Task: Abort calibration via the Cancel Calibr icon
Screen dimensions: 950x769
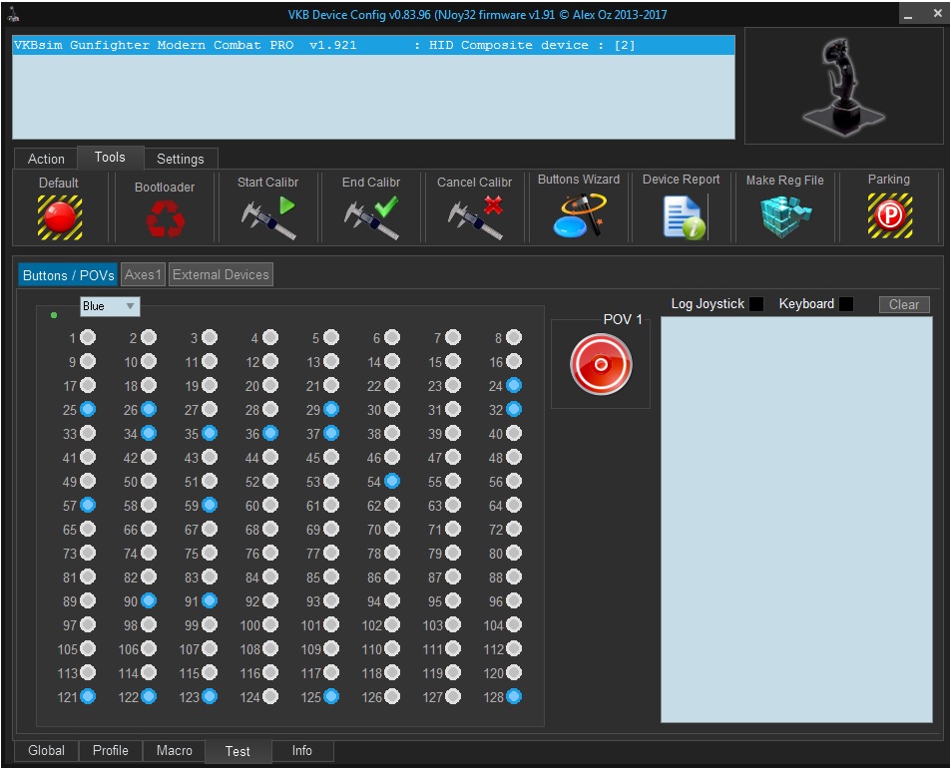Action: (x=475, y=217)
